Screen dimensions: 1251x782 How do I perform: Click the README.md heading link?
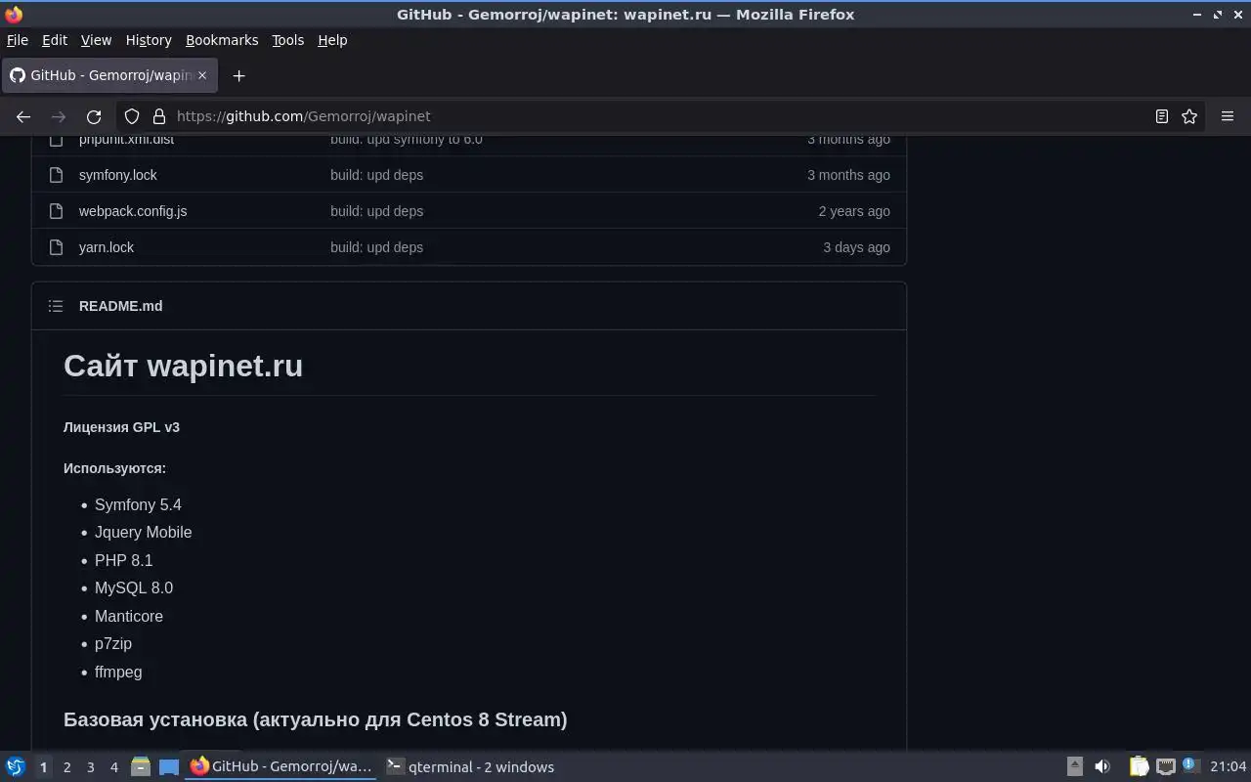pyautogui.click(x=120, y=306)
